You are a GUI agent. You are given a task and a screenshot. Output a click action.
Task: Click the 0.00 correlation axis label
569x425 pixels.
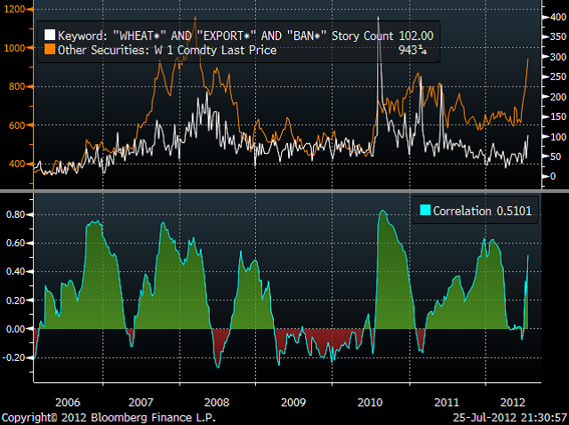pos(14,329)
